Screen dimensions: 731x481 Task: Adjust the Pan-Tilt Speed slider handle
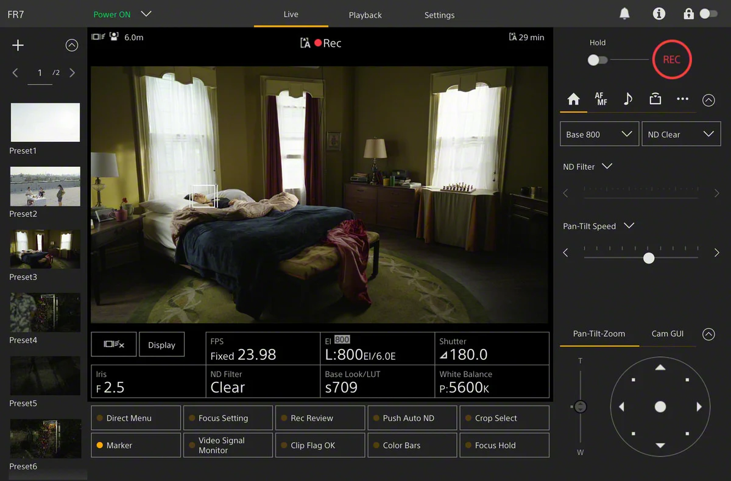click(649, 258)
